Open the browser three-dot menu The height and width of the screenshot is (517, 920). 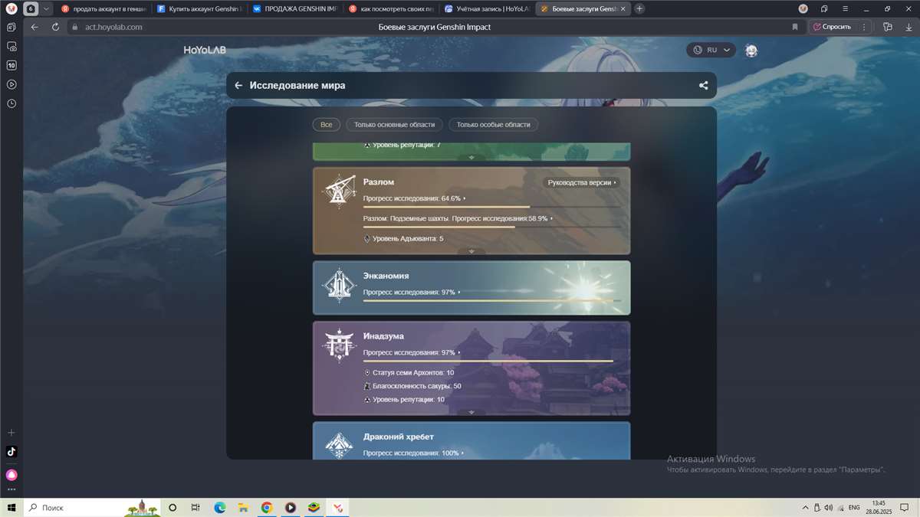[864, 27]
